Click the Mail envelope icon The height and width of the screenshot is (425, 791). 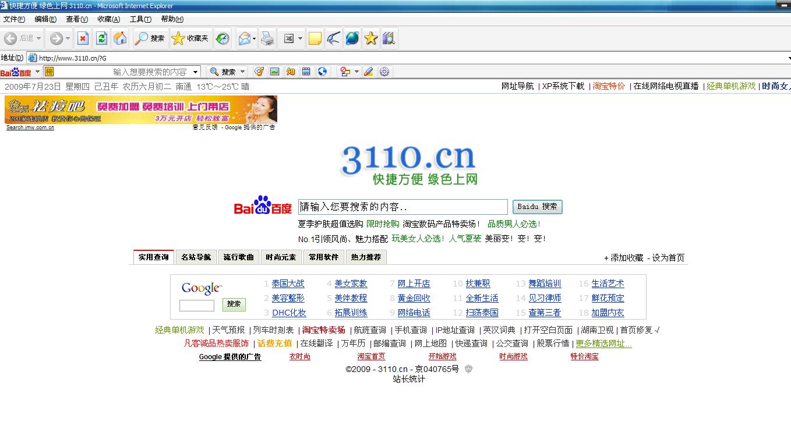click(244, 38)
